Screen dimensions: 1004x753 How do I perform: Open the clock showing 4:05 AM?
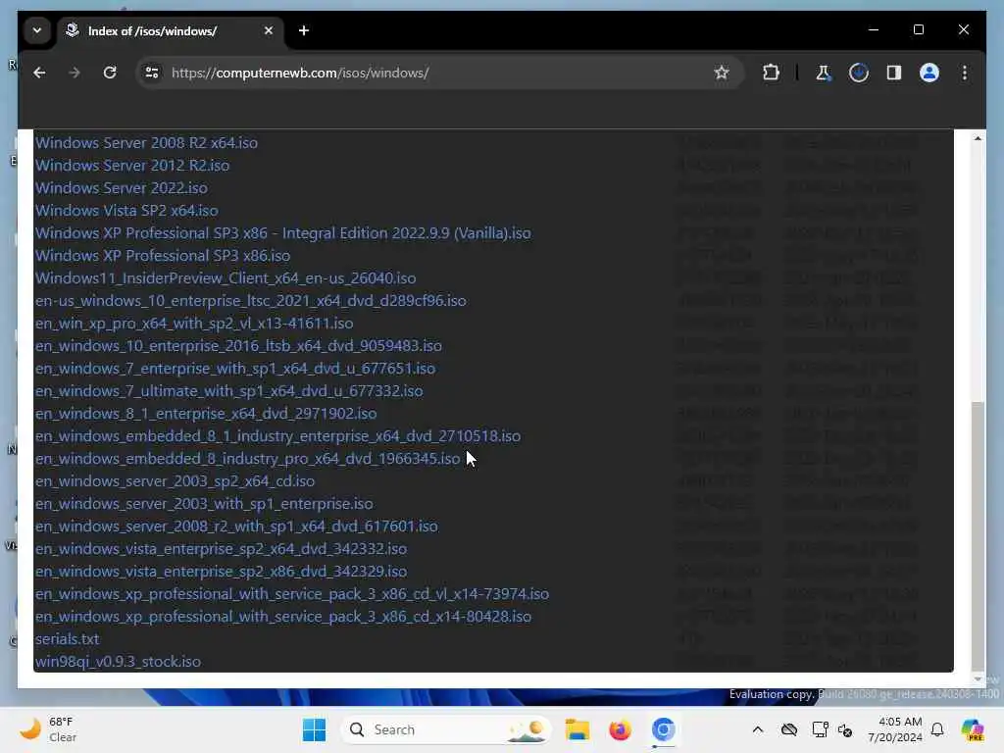coord(894,729)
